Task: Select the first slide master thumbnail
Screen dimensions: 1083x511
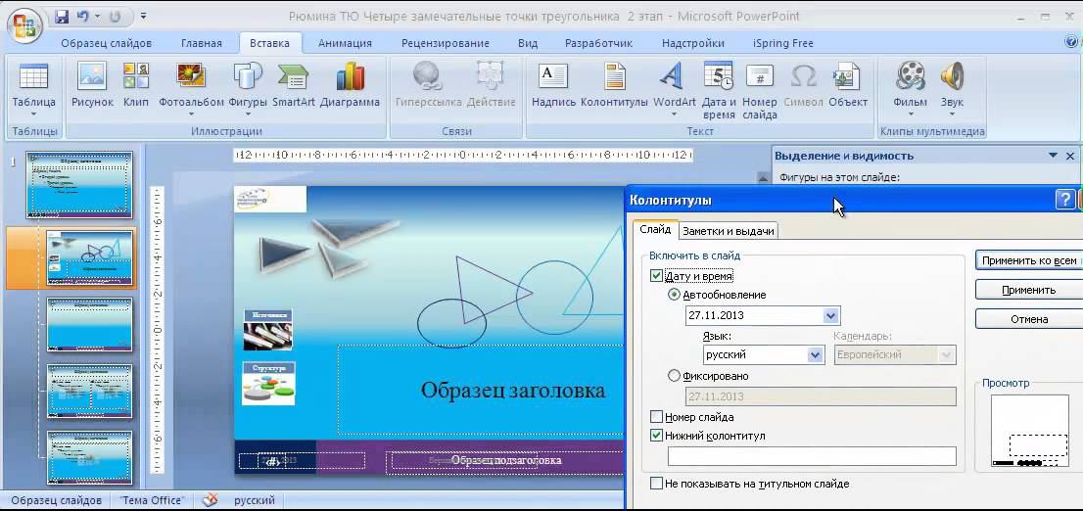Action: 79,184
